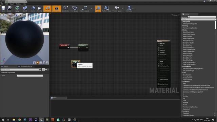Select the highlighted orange preview shape icon
The width and height of the screenshot is (217, 122).
[x=38, y=63]
